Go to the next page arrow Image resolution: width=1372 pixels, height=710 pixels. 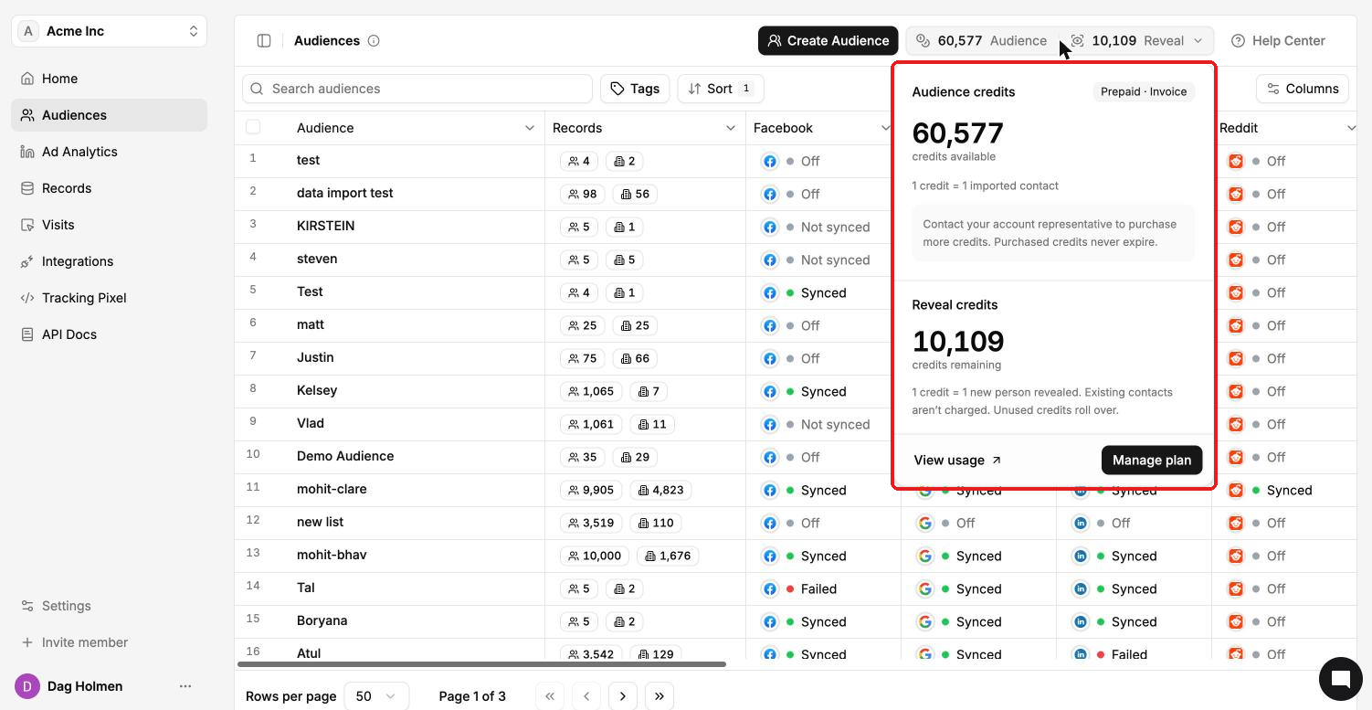623,696
